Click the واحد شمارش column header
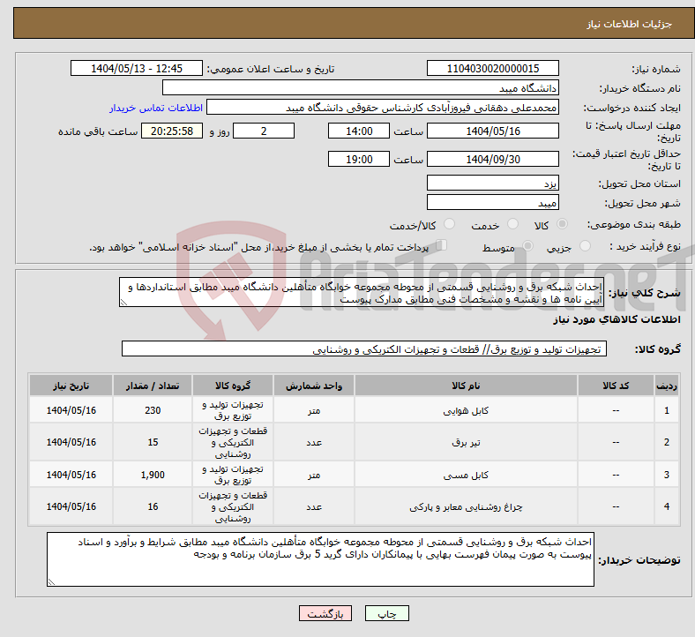Viewport: 695px width, 637px height. coord(314,386)
